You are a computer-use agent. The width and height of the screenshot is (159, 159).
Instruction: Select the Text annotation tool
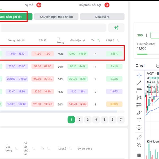(x=139, y=120)
